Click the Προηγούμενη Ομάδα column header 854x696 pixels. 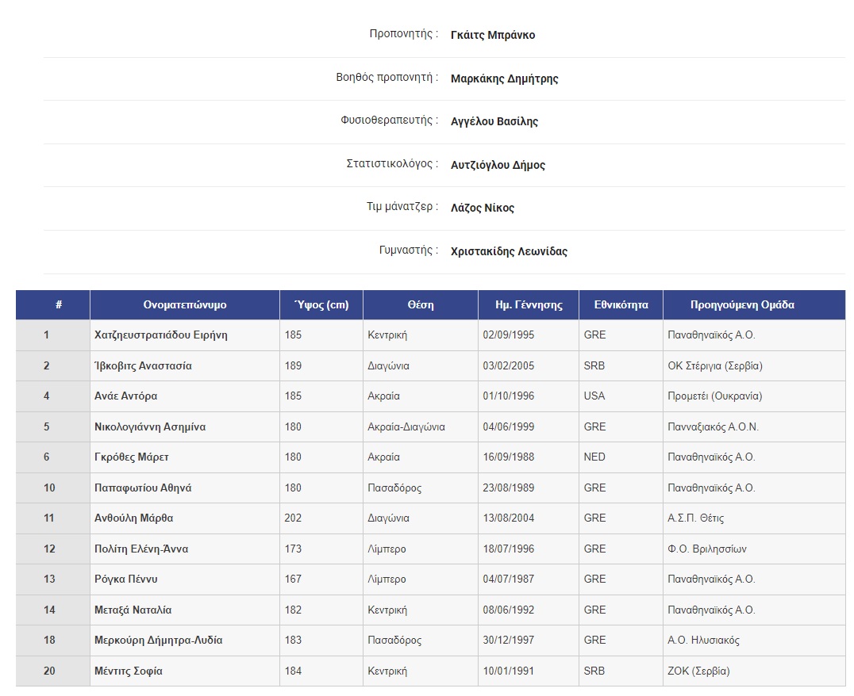tap(752, 304)
